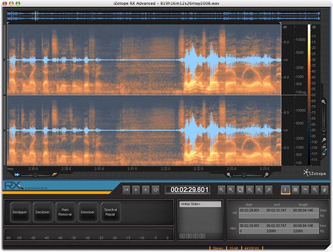Click the spectrogram color scale bar
Viewport: 333px width, 252px height.
click(309, 94)
